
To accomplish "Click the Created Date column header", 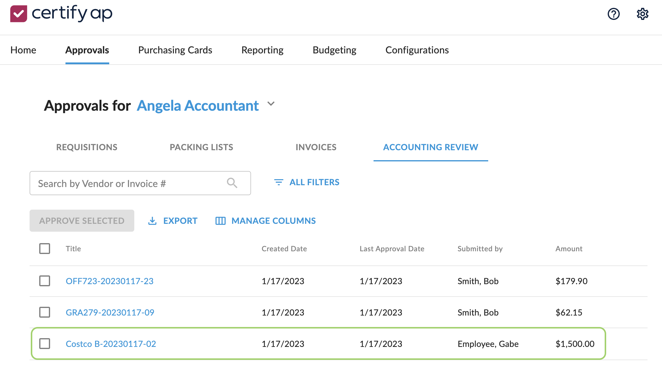I will [x=284, y=249].
